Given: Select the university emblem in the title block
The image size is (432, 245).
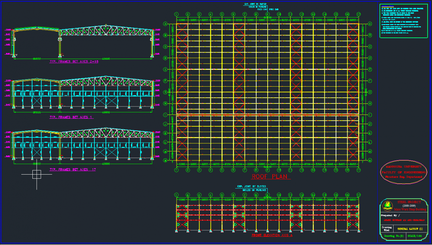Looking at the screenshot, I should 387,206.
